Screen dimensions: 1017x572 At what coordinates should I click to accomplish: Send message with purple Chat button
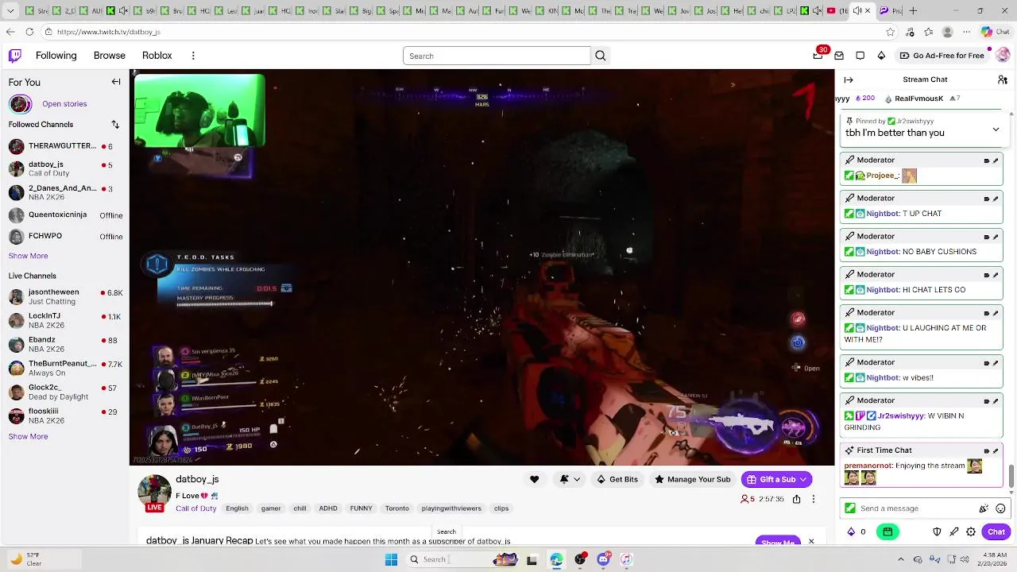996,531
